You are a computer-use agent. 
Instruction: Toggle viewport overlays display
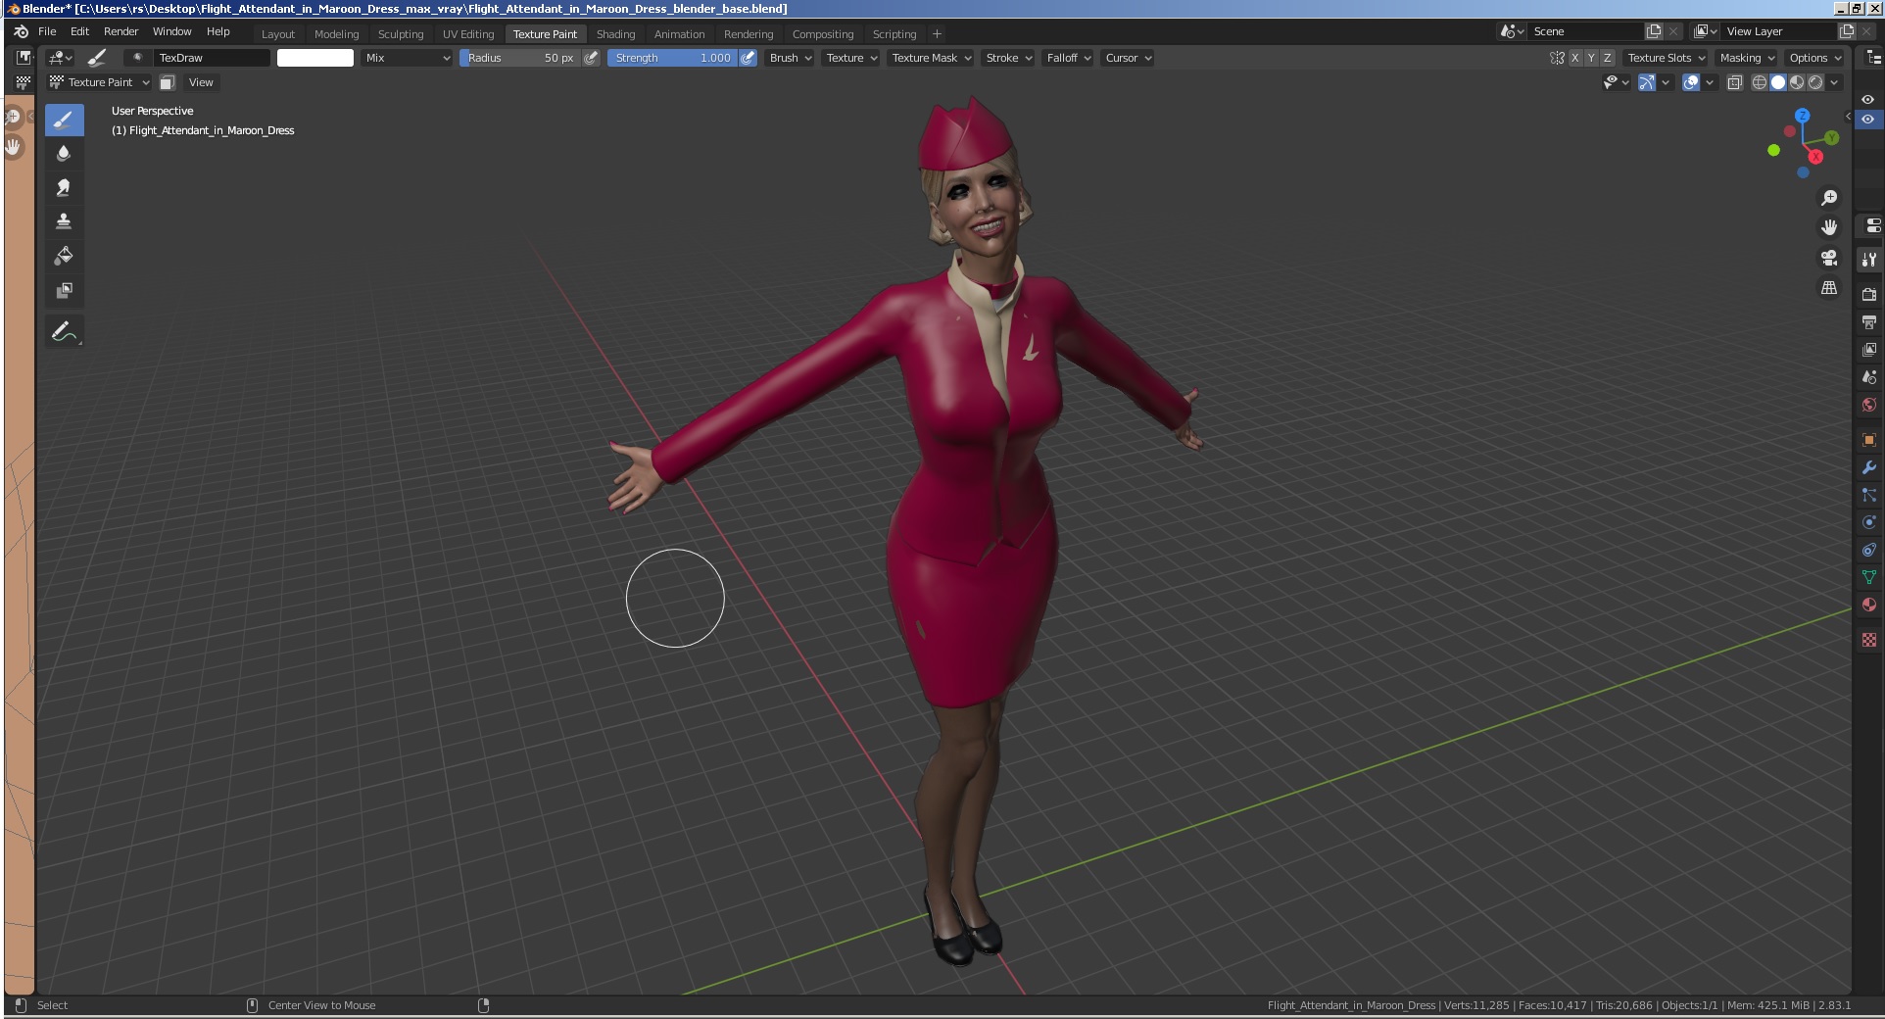pos(1691,82)
